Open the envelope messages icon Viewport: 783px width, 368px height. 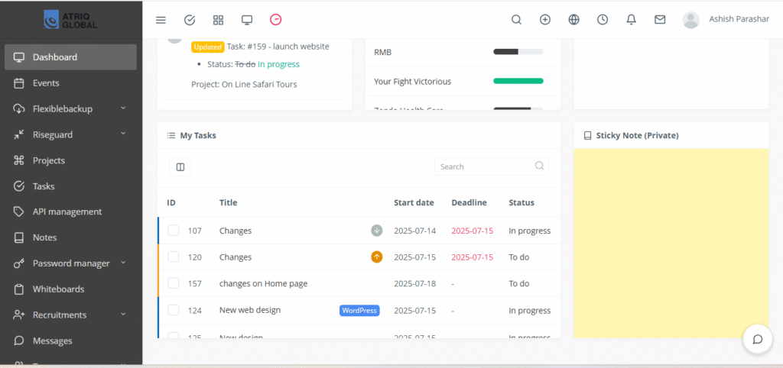(x=660, y=20)
